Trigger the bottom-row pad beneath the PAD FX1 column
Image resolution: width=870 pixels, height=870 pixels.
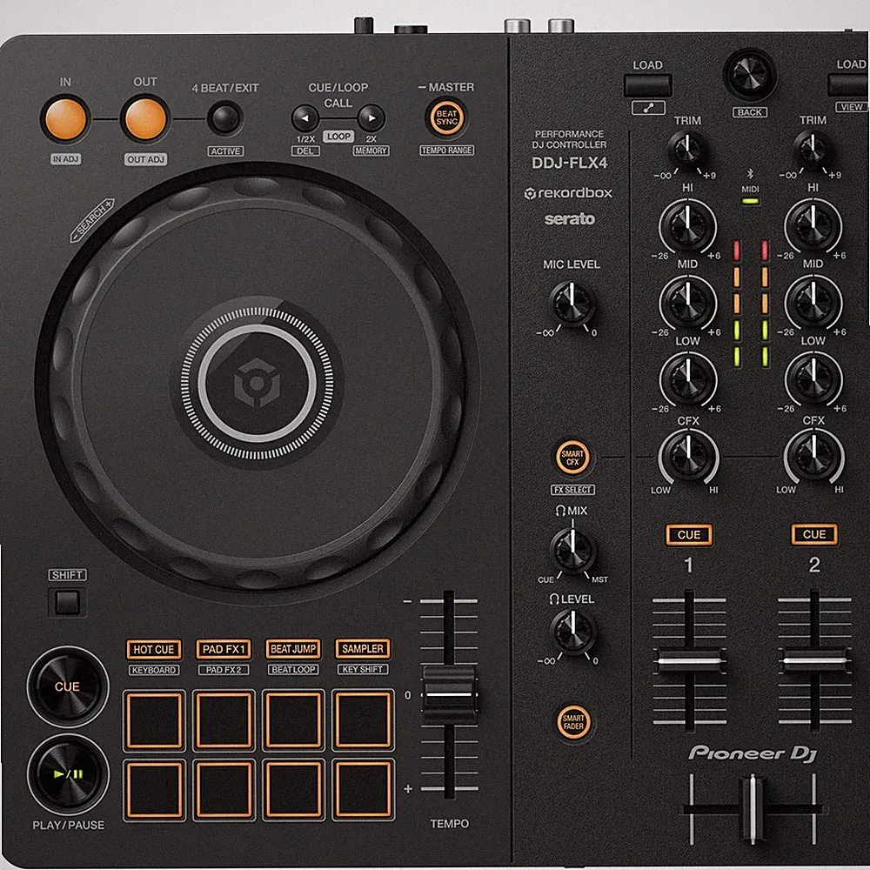(x=224, y=790)
